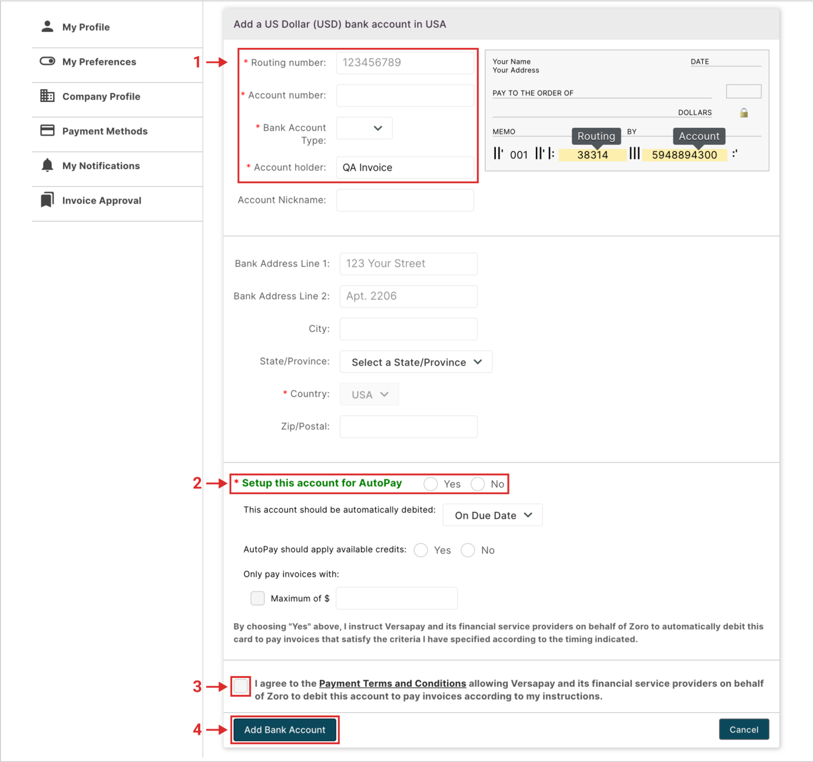Open the On Due Date dropdown

click(x=492, y=515)
